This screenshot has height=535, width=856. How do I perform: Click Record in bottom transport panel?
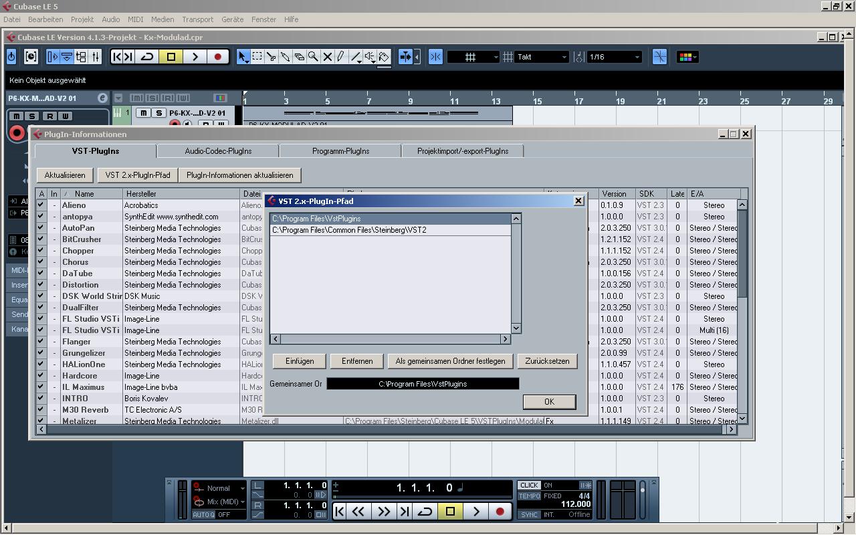tap(500, 512)
